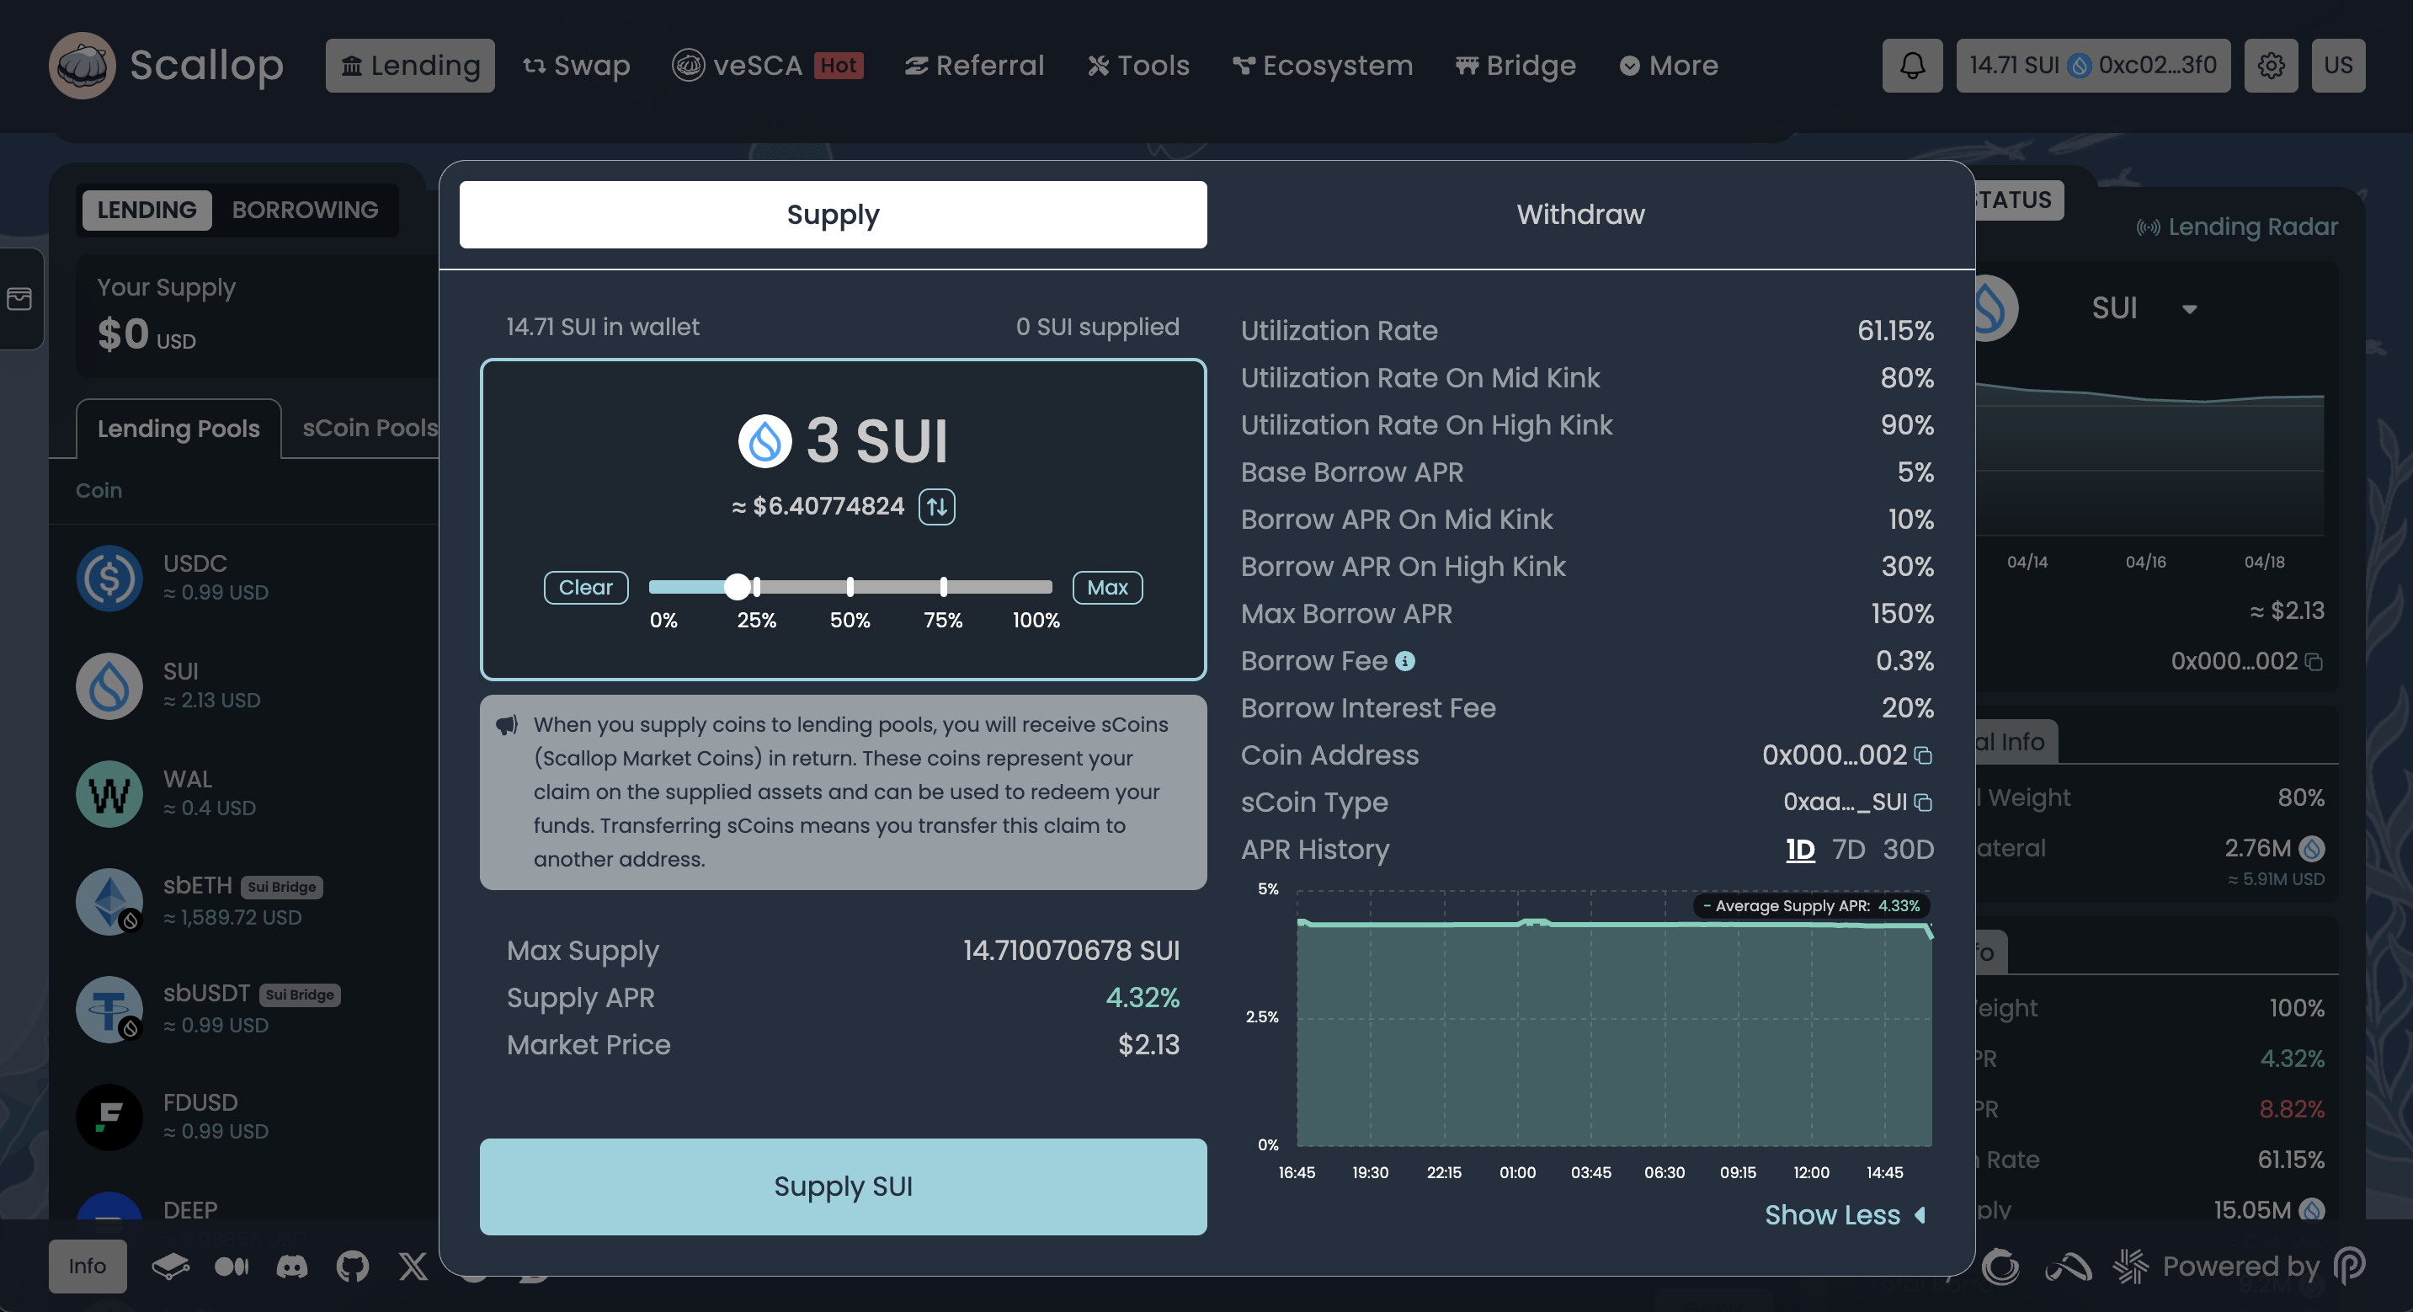Switch to the Withdraw tab
This screenshot has height=1312, width=2413.
tap(1580, 215)
